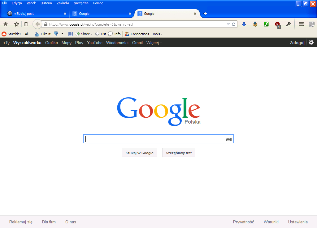Open Wiadomości news link
The image size is (317, 228).
coord(117,43)
